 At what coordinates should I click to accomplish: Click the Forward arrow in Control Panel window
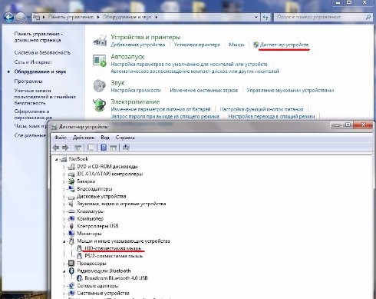(x=21, y=18)
